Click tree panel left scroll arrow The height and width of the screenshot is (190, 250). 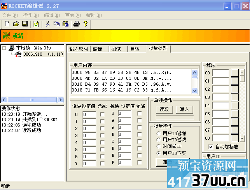click(x=4, y=100)
